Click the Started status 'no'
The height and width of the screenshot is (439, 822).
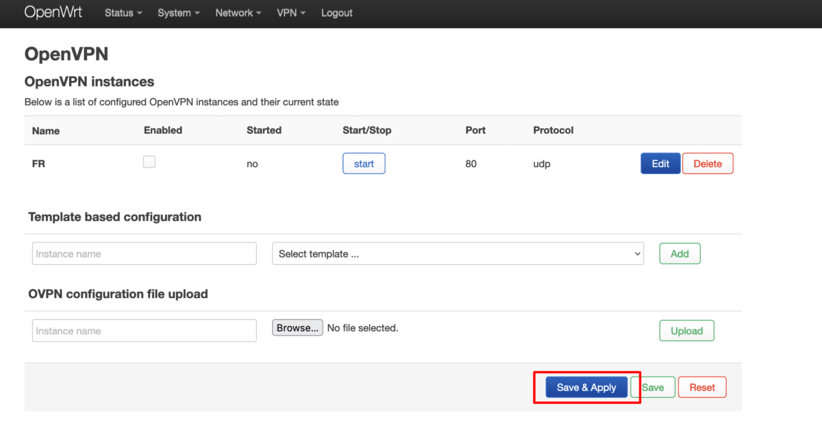[252, 164]
